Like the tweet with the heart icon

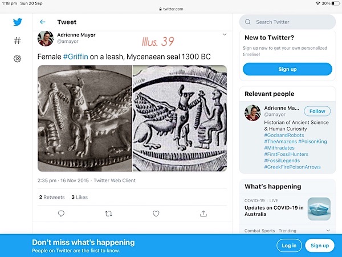click(x=156, y=214)
